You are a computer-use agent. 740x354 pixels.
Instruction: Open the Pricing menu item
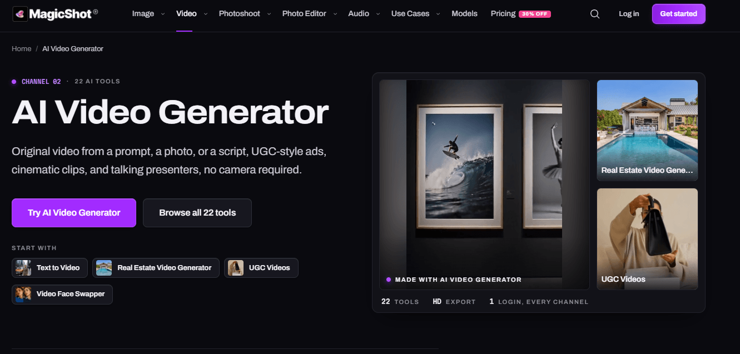click(503, 14)
